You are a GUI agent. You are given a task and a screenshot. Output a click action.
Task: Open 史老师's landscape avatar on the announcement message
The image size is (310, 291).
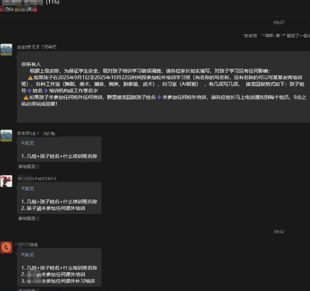(6, 49)
